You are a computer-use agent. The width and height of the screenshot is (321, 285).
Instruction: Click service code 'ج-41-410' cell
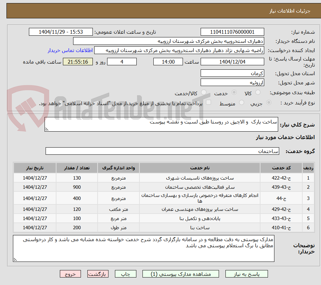pyautogui.click(x=281, y=228)
